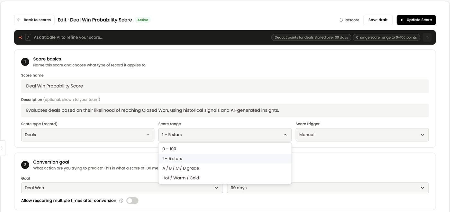450x212 pixels.
Task: Click the slash command icon in AI bar
Action: [28, 37]
